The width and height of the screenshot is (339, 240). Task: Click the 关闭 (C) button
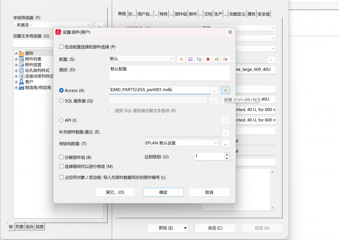(215, 228)
